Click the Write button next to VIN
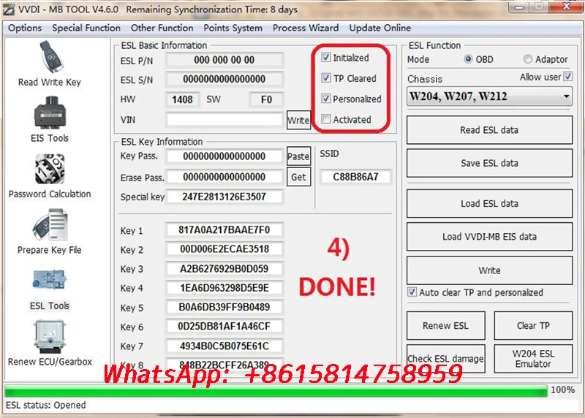This screenshot has height=418, width=585. pyautogui.click(x=298, y=120)
